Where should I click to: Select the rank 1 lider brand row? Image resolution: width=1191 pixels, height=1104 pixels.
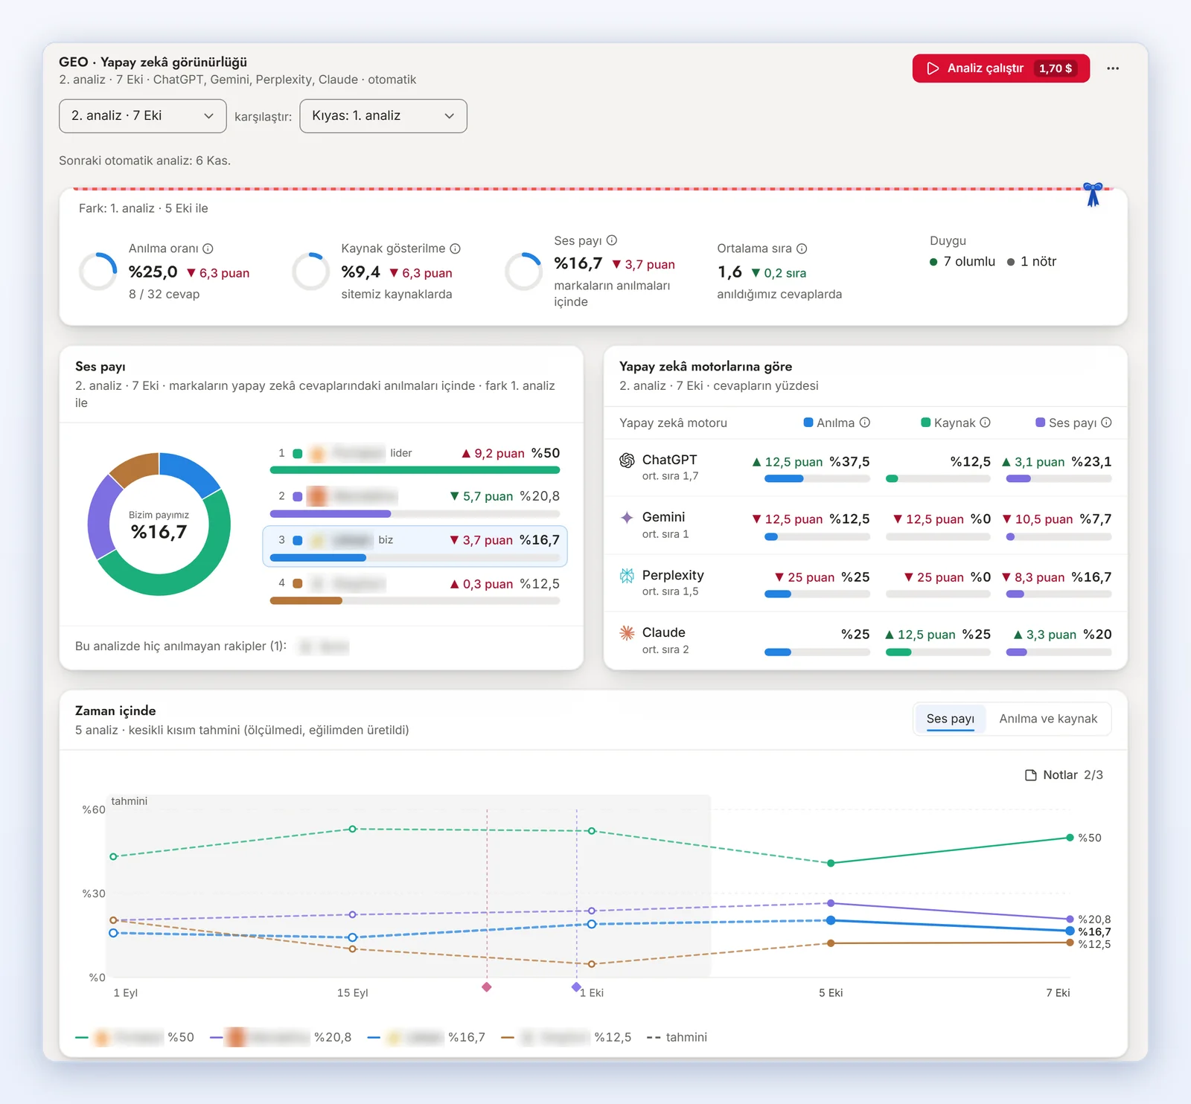[415, 460]
